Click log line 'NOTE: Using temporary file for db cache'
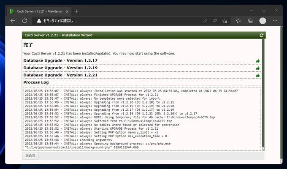 [x=120, y=117]
